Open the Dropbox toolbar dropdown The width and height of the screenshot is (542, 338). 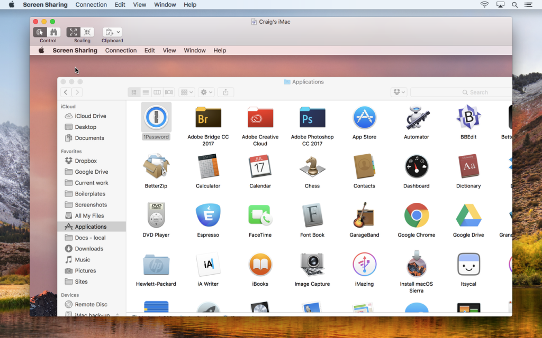399,92
